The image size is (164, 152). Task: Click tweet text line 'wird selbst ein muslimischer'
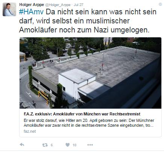tap(83, 21)
